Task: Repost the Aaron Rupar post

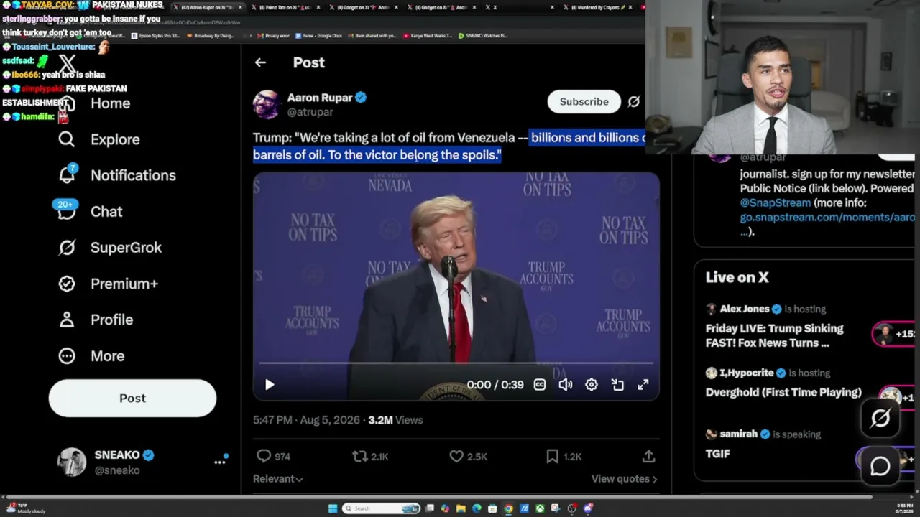Action: [x=359, y=456]
